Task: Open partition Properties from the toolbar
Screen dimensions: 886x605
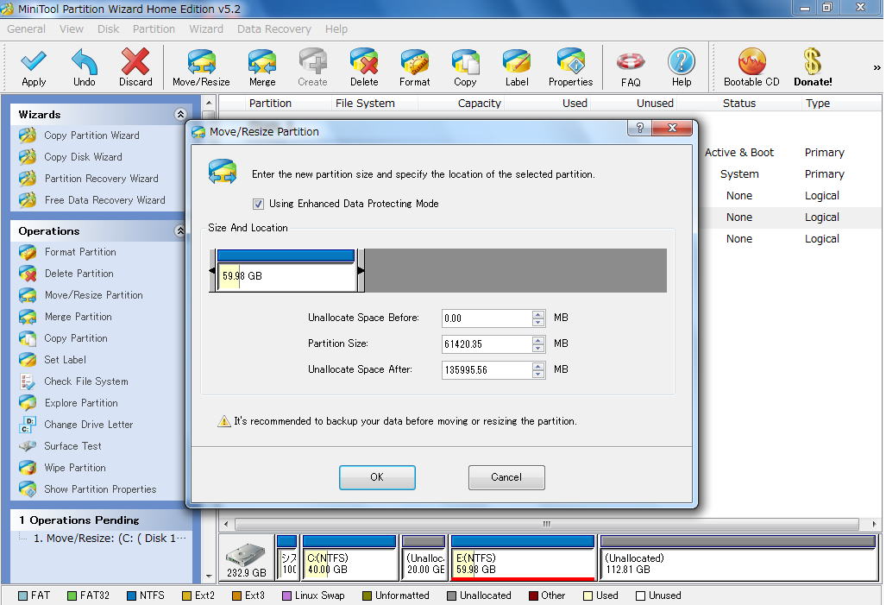Action: point(571,67)
